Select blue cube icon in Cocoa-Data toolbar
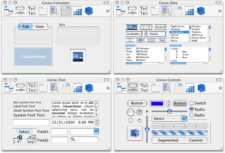This screenshot has width=225, height=153. coord(201,11)
